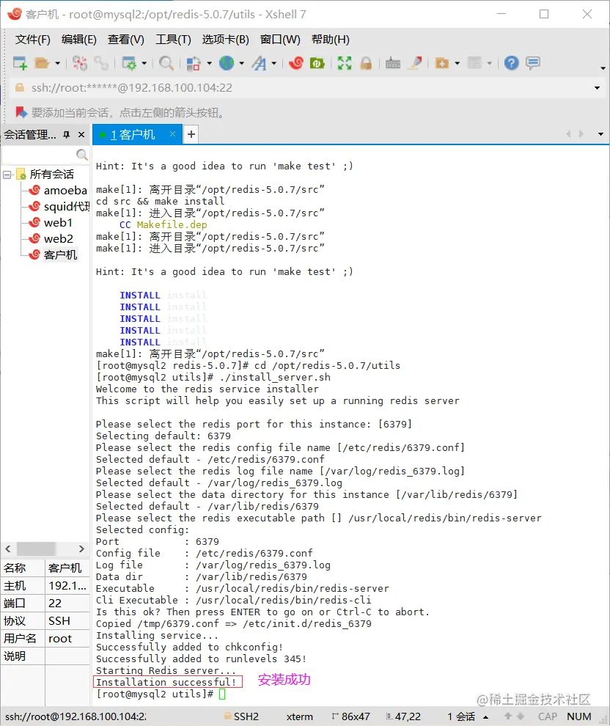Close the 1 客户机 tab
The image size is (610, 726).
click(x=172, y=133)
